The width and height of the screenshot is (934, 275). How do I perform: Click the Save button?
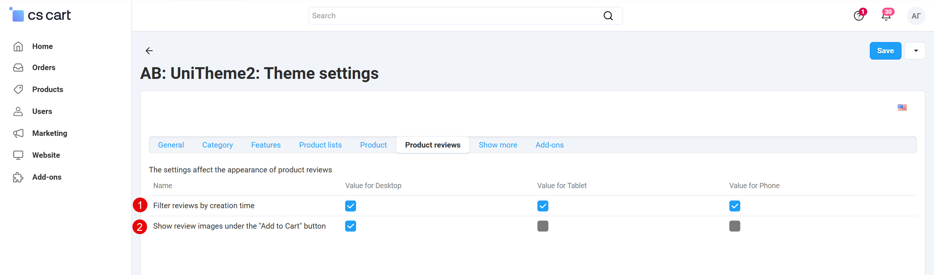[885, 51]
